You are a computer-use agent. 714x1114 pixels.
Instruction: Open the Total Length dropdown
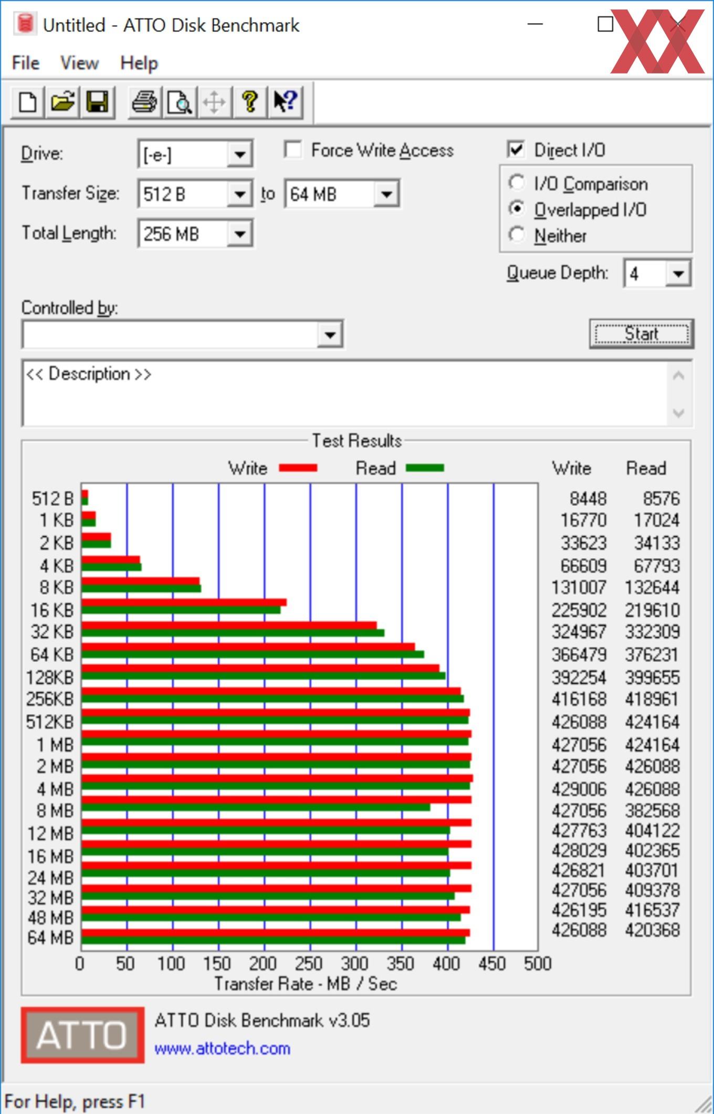click(239, 234)
